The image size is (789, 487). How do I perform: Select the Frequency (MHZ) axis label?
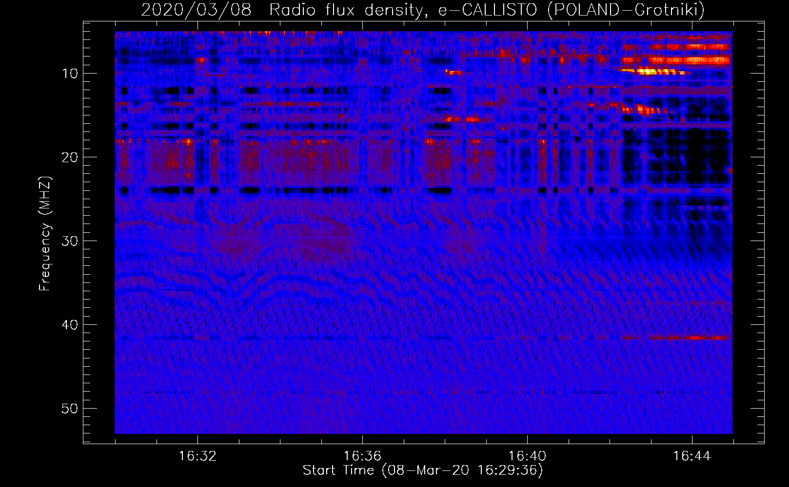pos(45,234)
